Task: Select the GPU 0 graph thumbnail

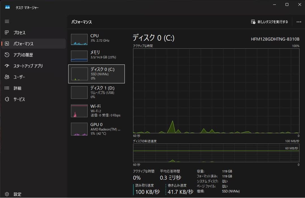Action: pos(79,129)
